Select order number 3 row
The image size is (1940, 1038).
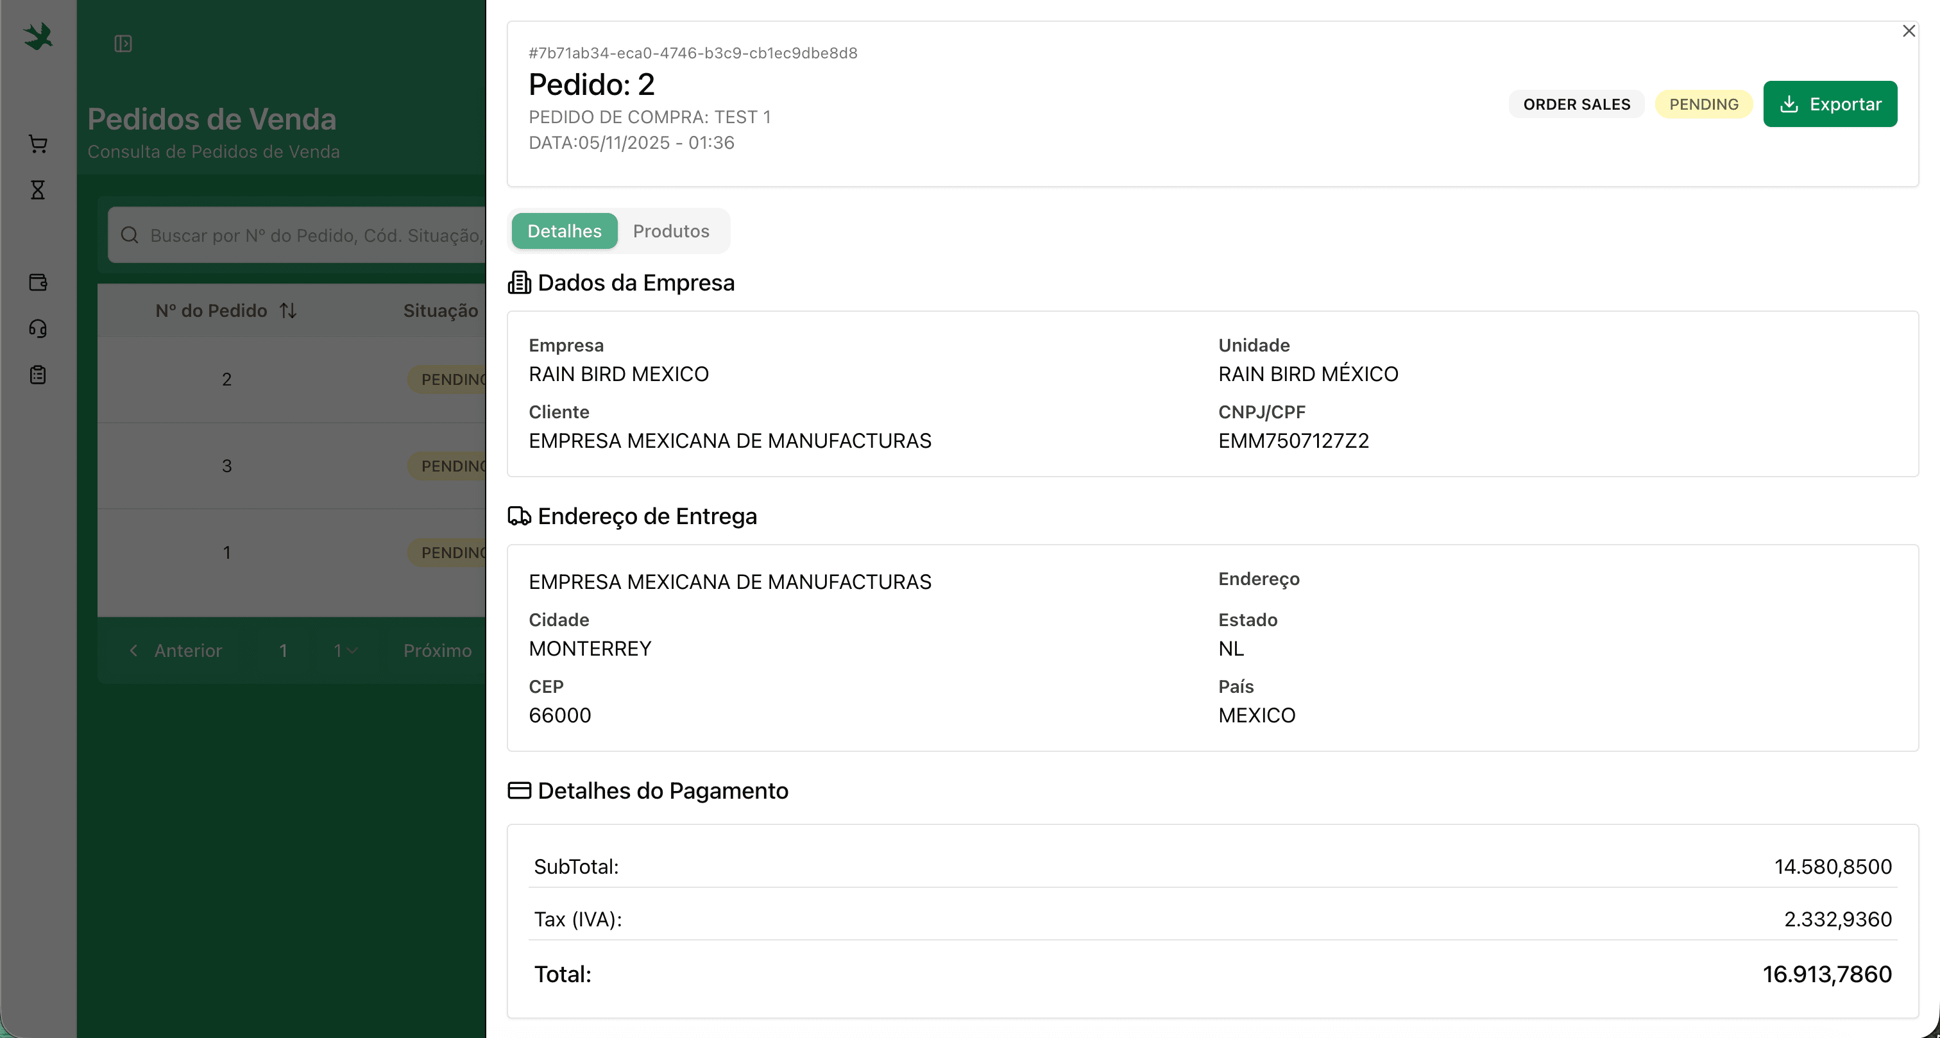click(226, 466)
